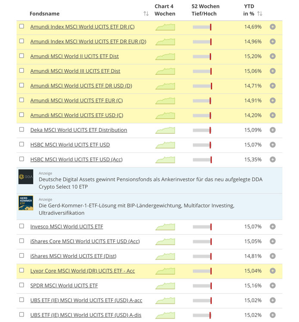The image size is (299, 322).
Task: Click plus icon for Amundi Index DR EUR (D)
Action: tap(272, 42)
